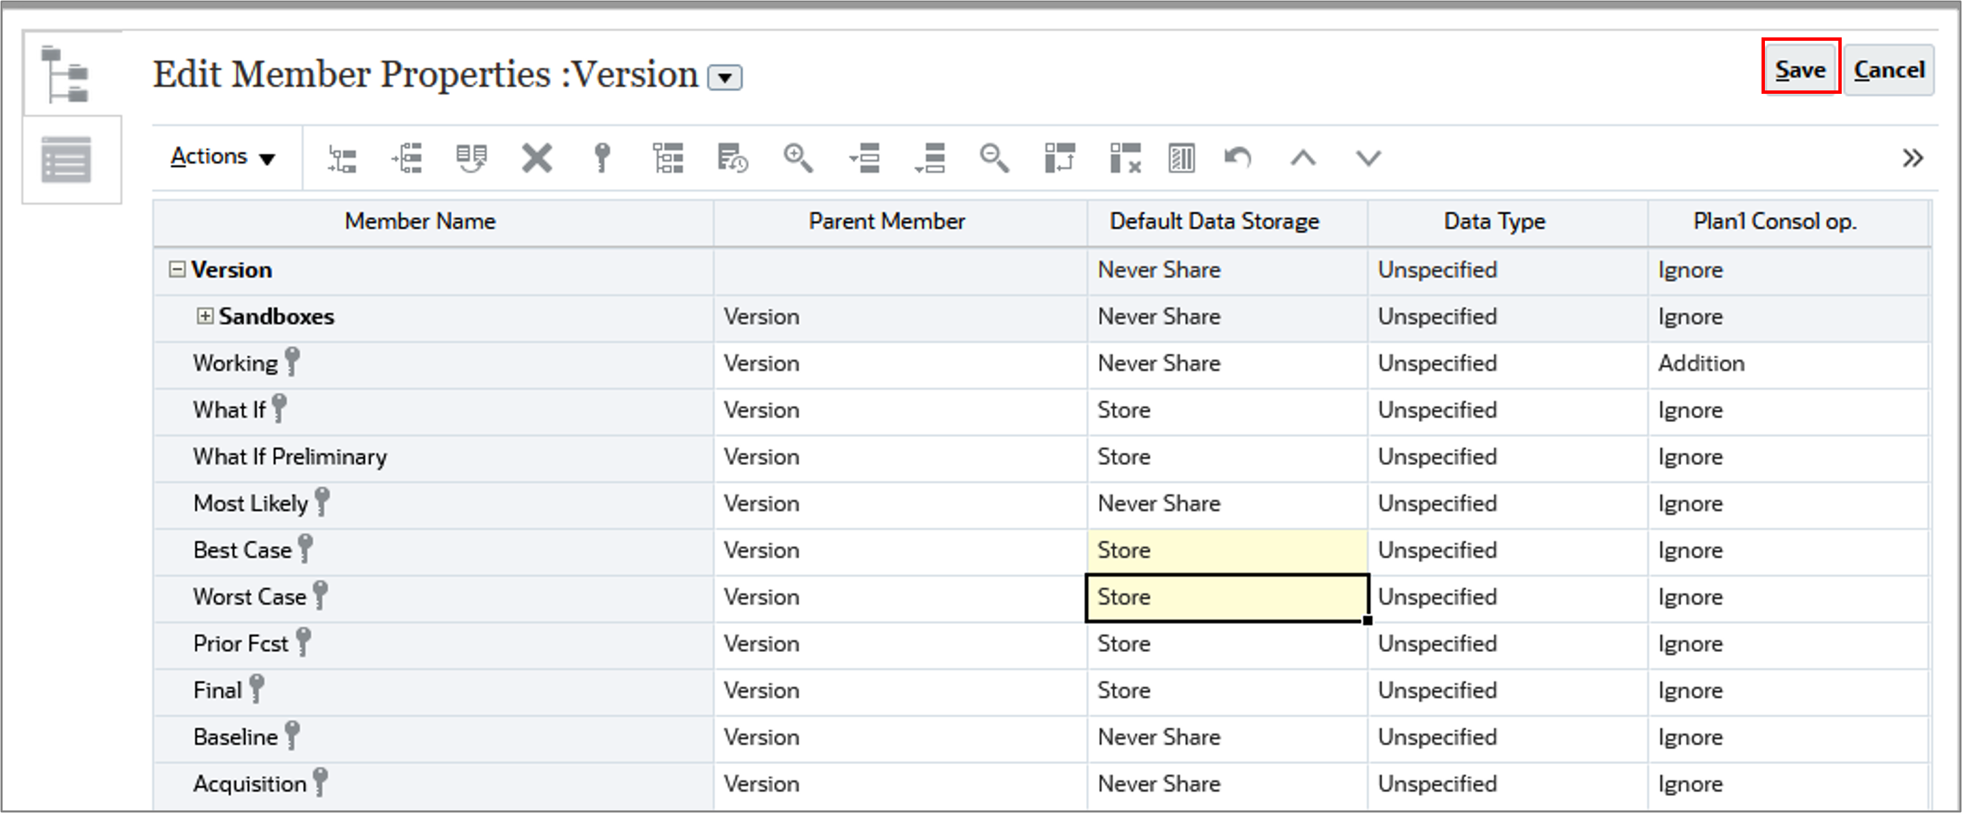Screen dimensions: 1962x813
Task: Open the Actions menu
Action: [x=222, y=156]
